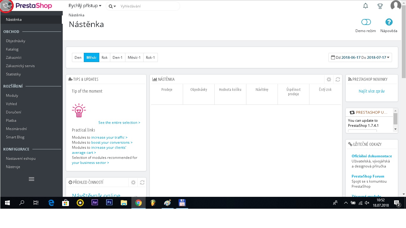Show the Úspěšnost prodeje chart tab
This screenshot has width=406, height=228.
click(294, 94)
